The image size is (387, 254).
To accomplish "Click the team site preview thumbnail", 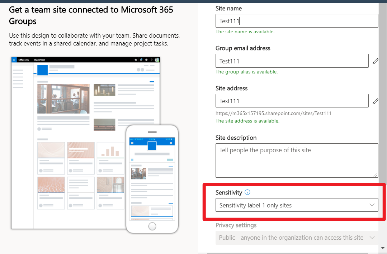I will [85, 143].
